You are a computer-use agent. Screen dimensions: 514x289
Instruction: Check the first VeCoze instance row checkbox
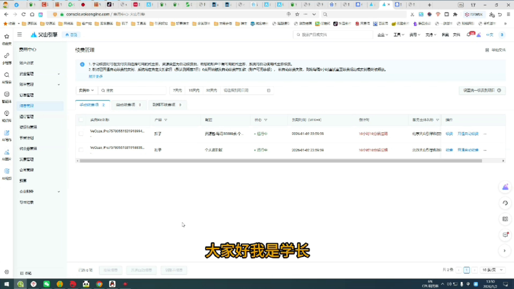pyautogui.click(x=80, y=133)
